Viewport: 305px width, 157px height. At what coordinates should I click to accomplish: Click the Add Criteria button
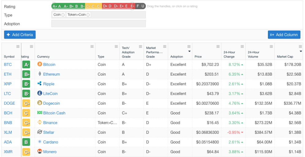(20, 35)
